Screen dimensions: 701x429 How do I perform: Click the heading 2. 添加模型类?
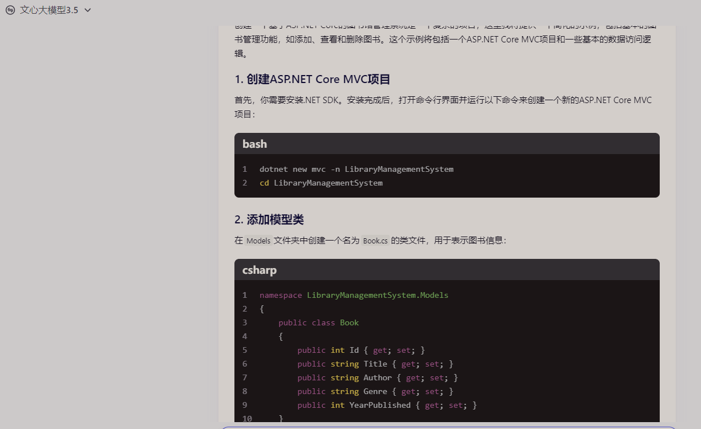point(269,219)
